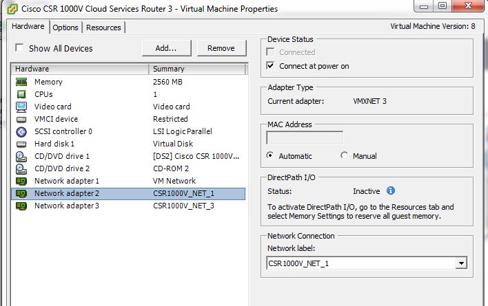Screen dimensions: 488x306
Task: Click the VMXNET 3 adapter value
Action: [x=369, y=101]
